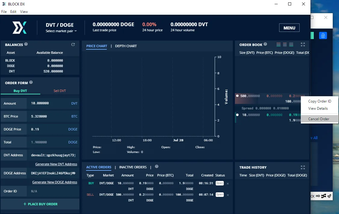Click the Amount input field
339x214 pixels.
53,103
